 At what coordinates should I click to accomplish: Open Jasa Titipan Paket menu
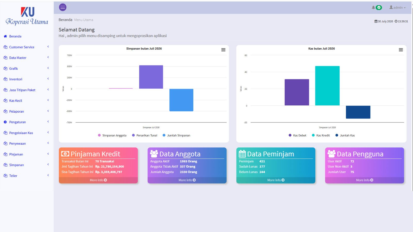tap(26, 90)
